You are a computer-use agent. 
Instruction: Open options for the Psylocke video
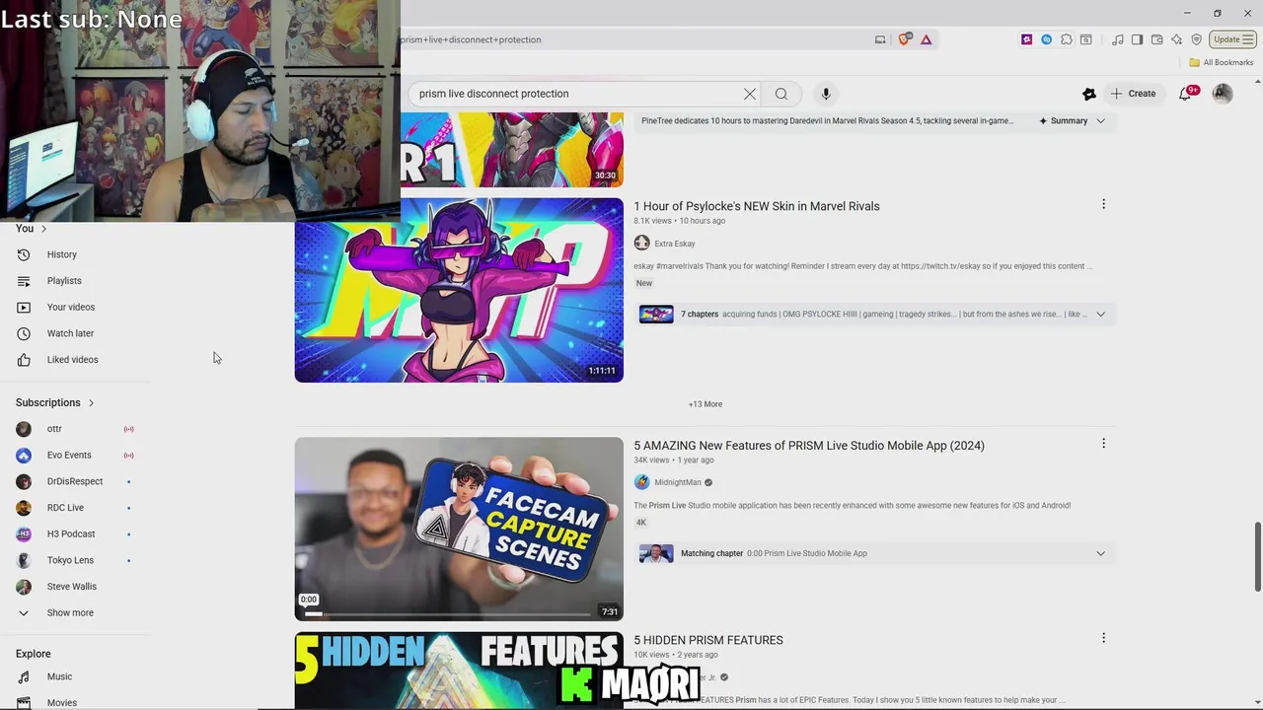pyautogui.click(x=1103, y=204)
